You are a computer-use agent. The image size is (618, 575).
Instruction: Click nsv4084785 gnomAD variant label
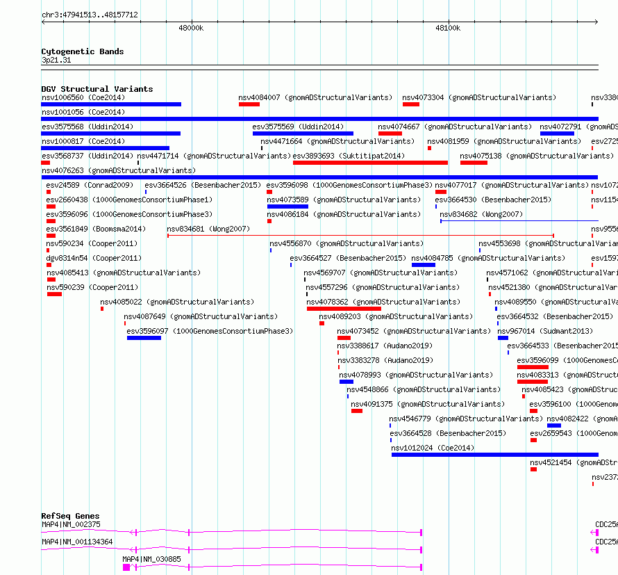[x=488, y=258]
